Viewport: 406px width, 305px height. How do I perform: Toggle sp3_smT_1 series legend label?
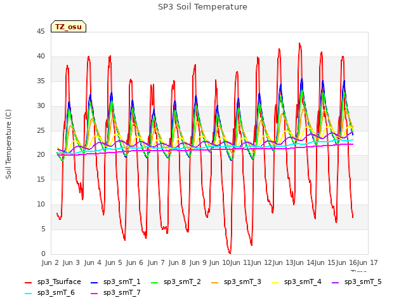122,282
